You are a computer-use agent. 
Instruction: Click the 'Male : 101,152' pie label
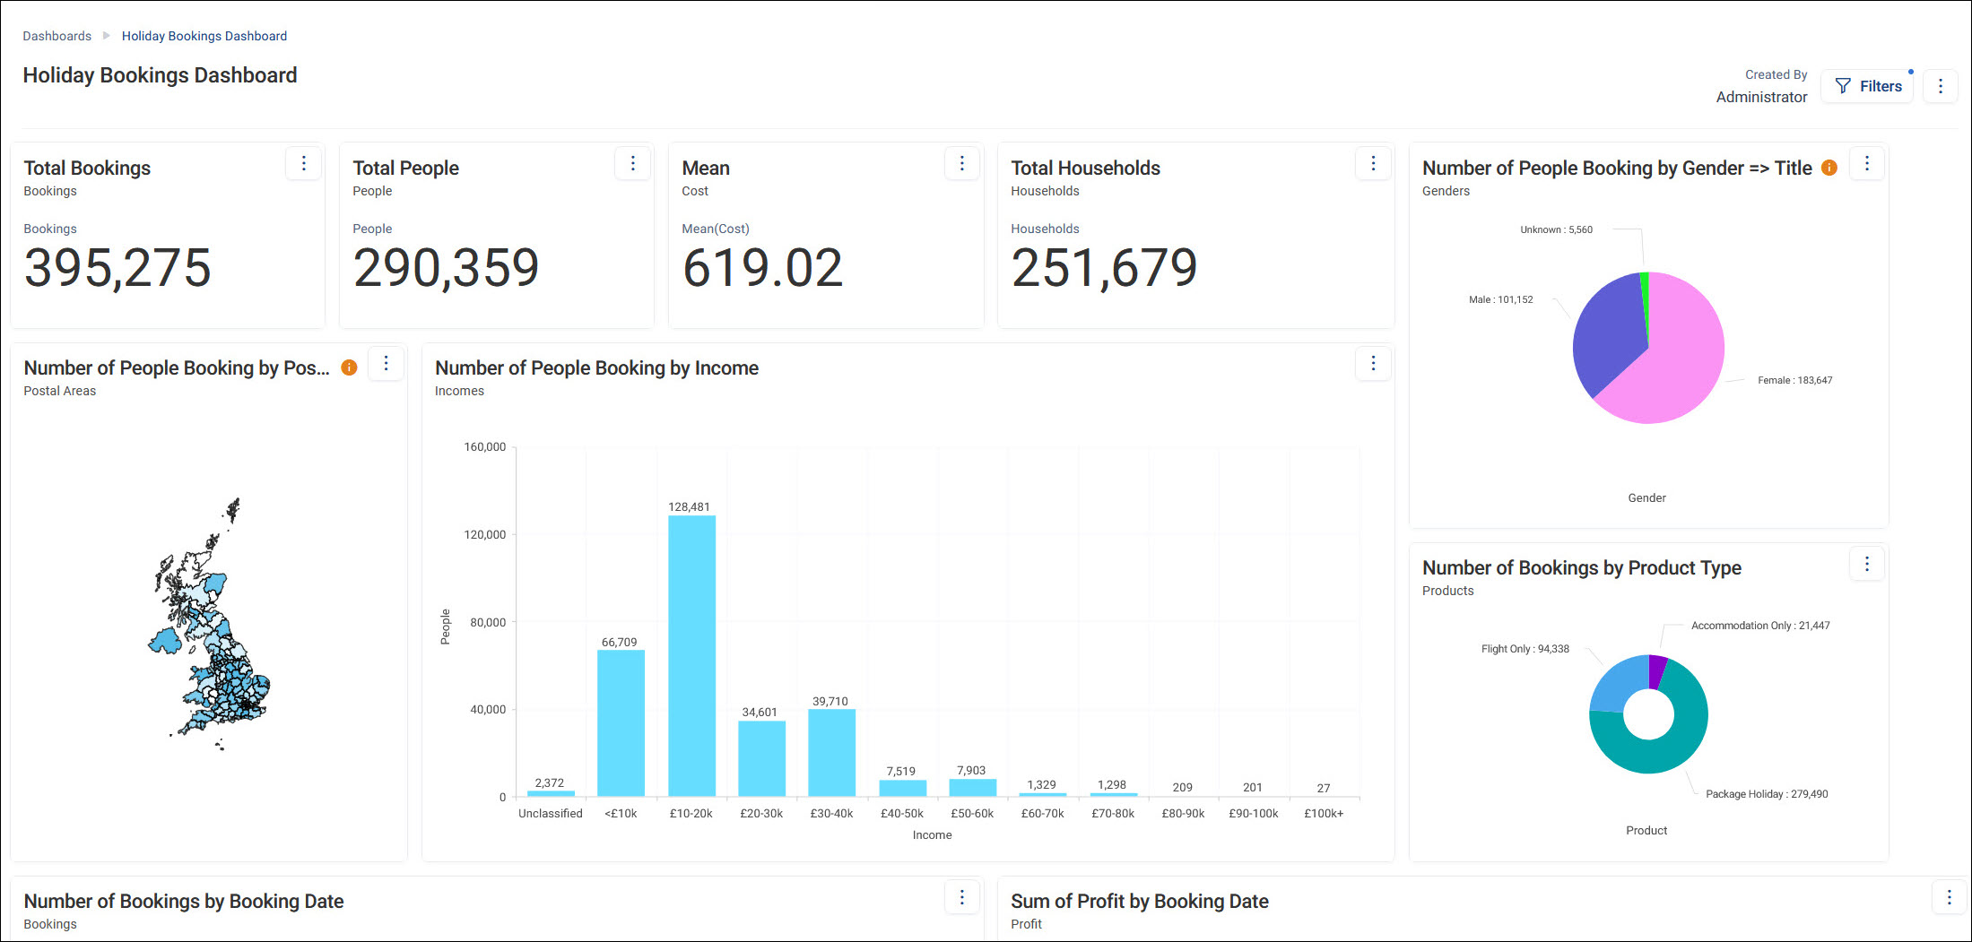(x=1501, y=299)
